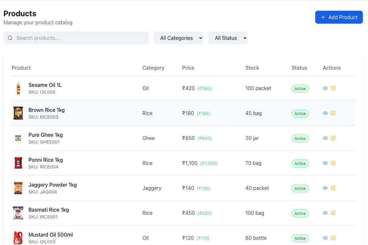This screenshot has width=368, height=245.
Task: Toggle the Active badge for Sesame Oil 1L
Action: click(300, 88)
